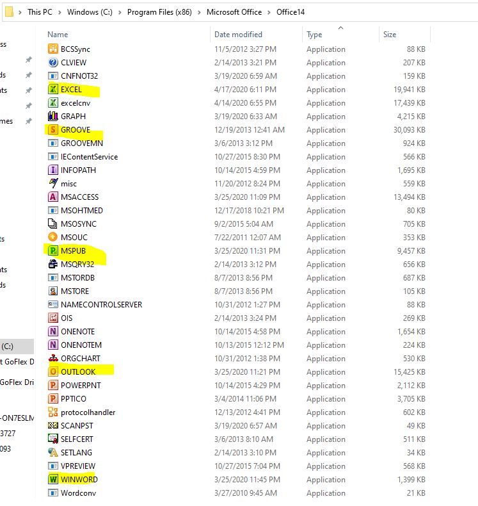The height and width of the screenshot is (506, 478).
Task: Select the OUTLOOK application icon
Action: point(53,371)
